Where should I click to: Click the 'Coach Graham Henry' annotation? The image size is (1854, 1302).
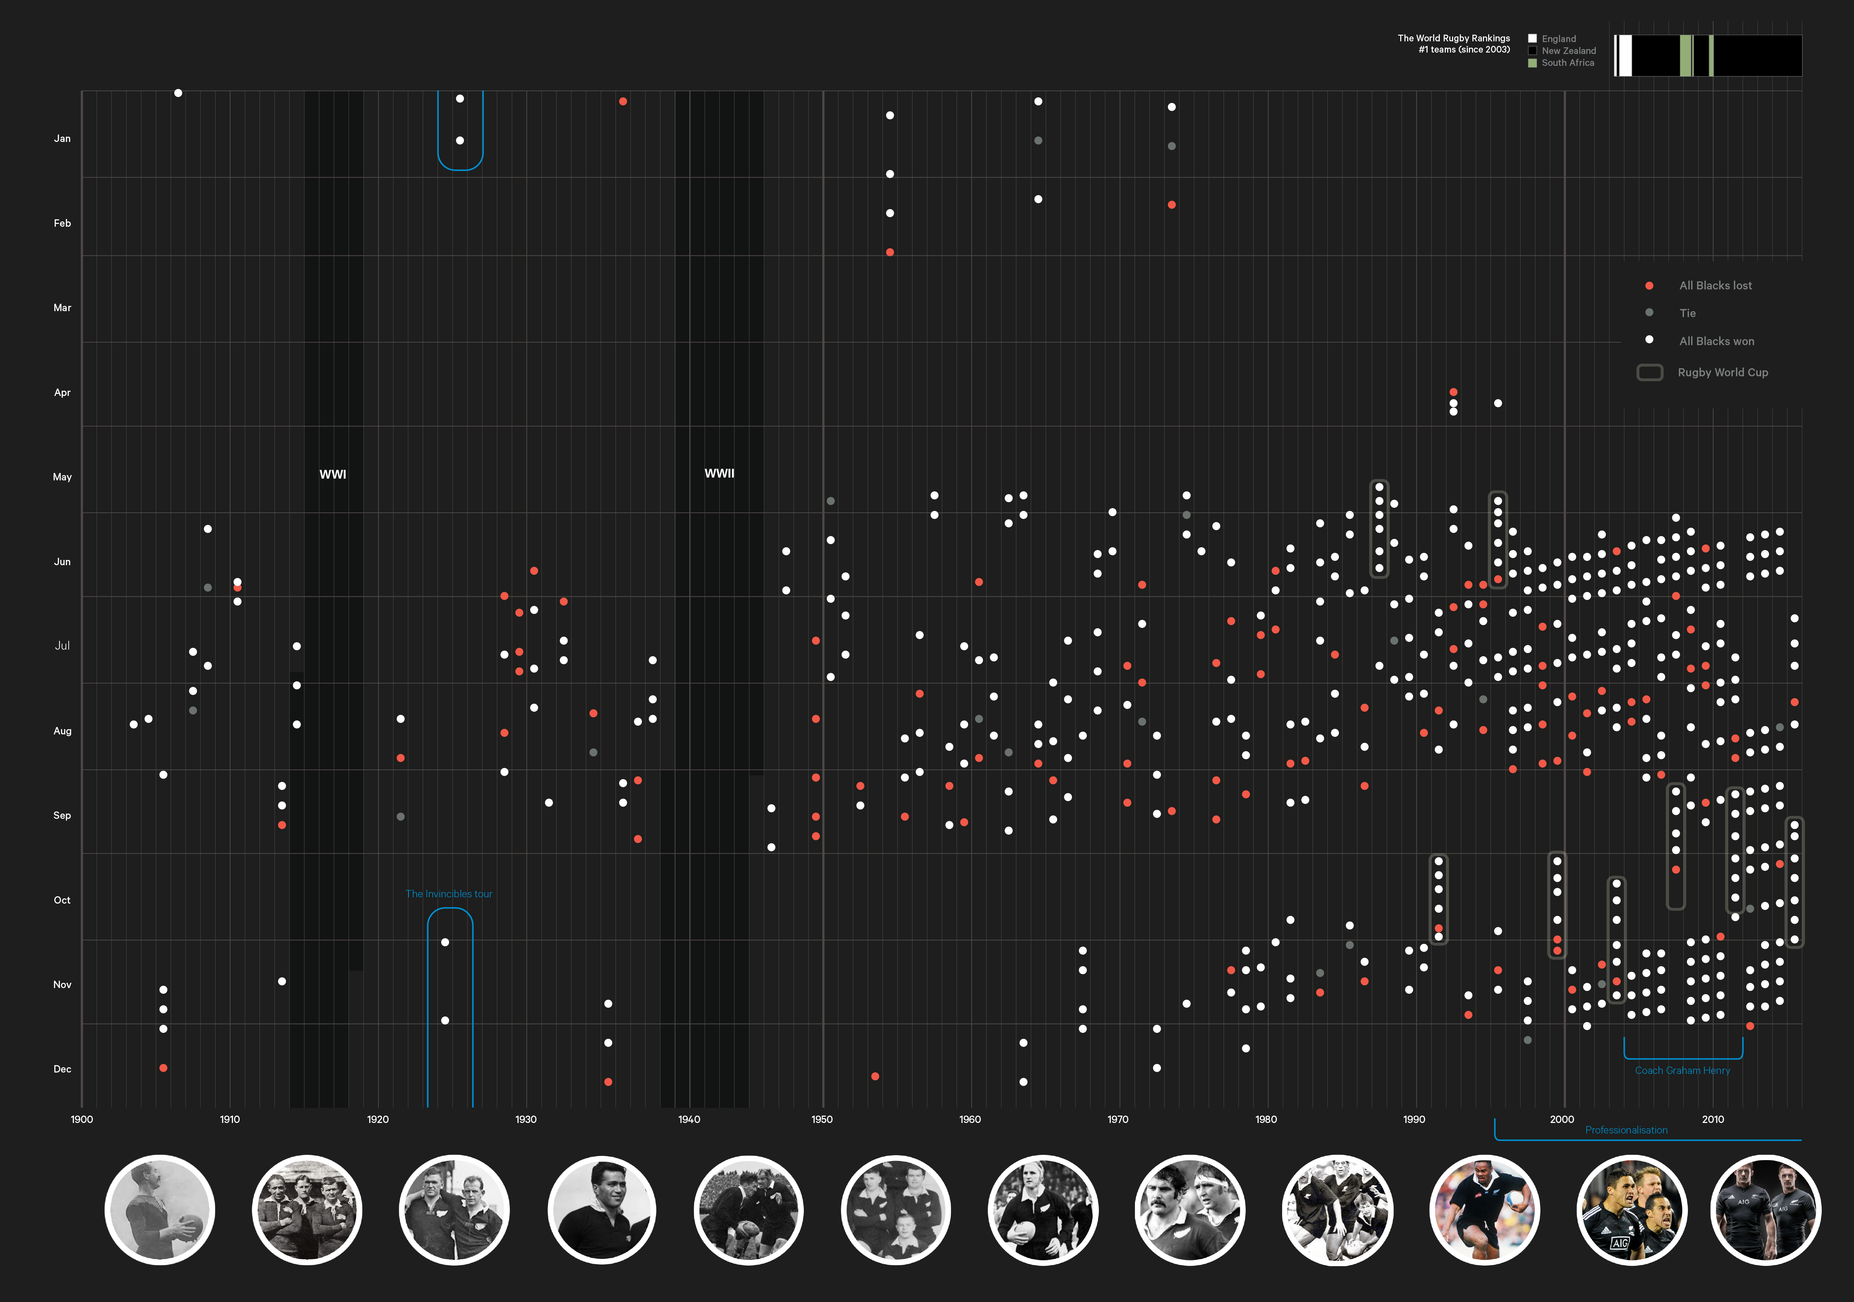1682,1070
